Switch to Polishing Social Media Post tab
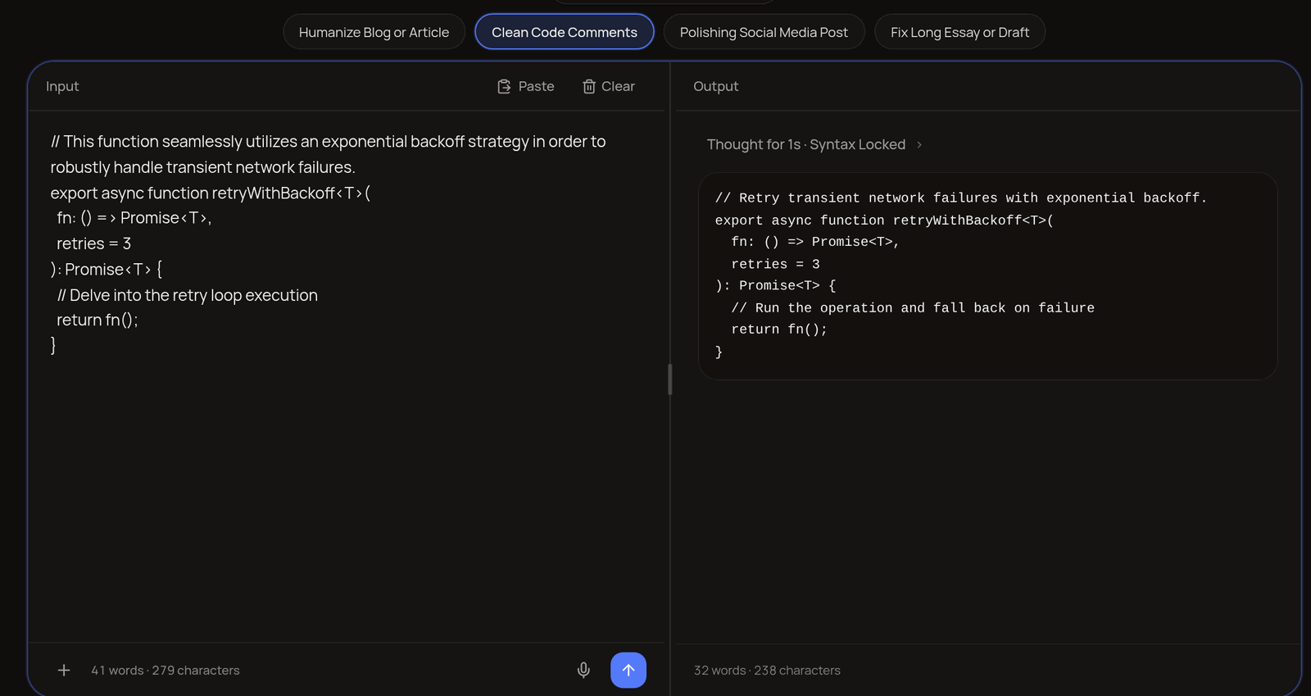Screen dimensions: 1311x696 (764, 32)
